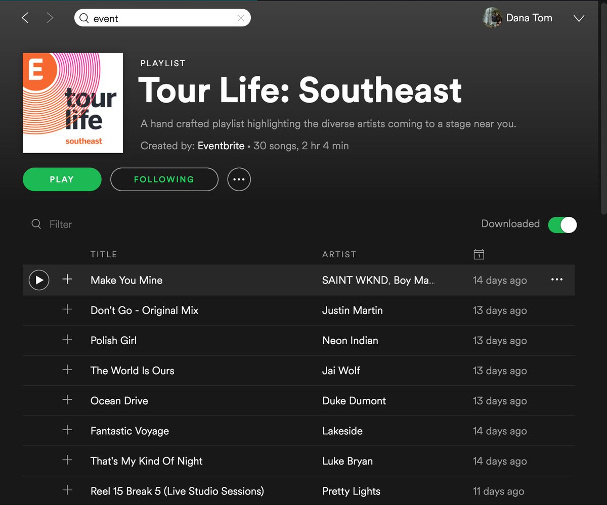Add Fantastic Voyage to library
Image resolution: width=607 pixels, height=505 pixels.
(x=67, y=430)
